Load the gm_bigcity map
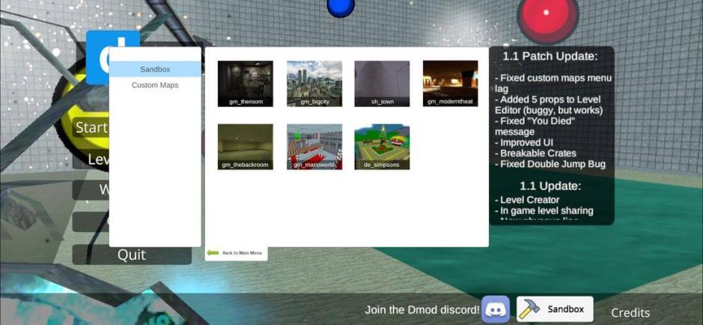 [314, 84]
